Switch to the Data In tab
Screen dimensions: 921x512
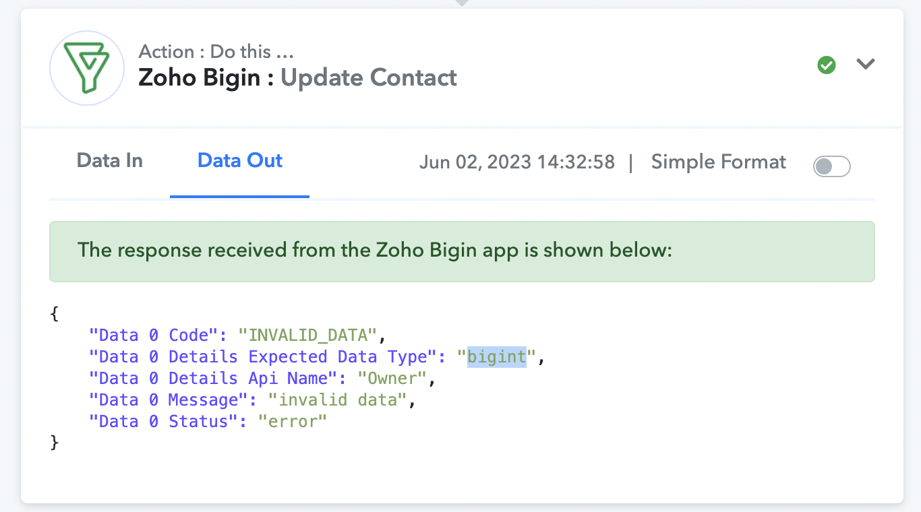110,160
